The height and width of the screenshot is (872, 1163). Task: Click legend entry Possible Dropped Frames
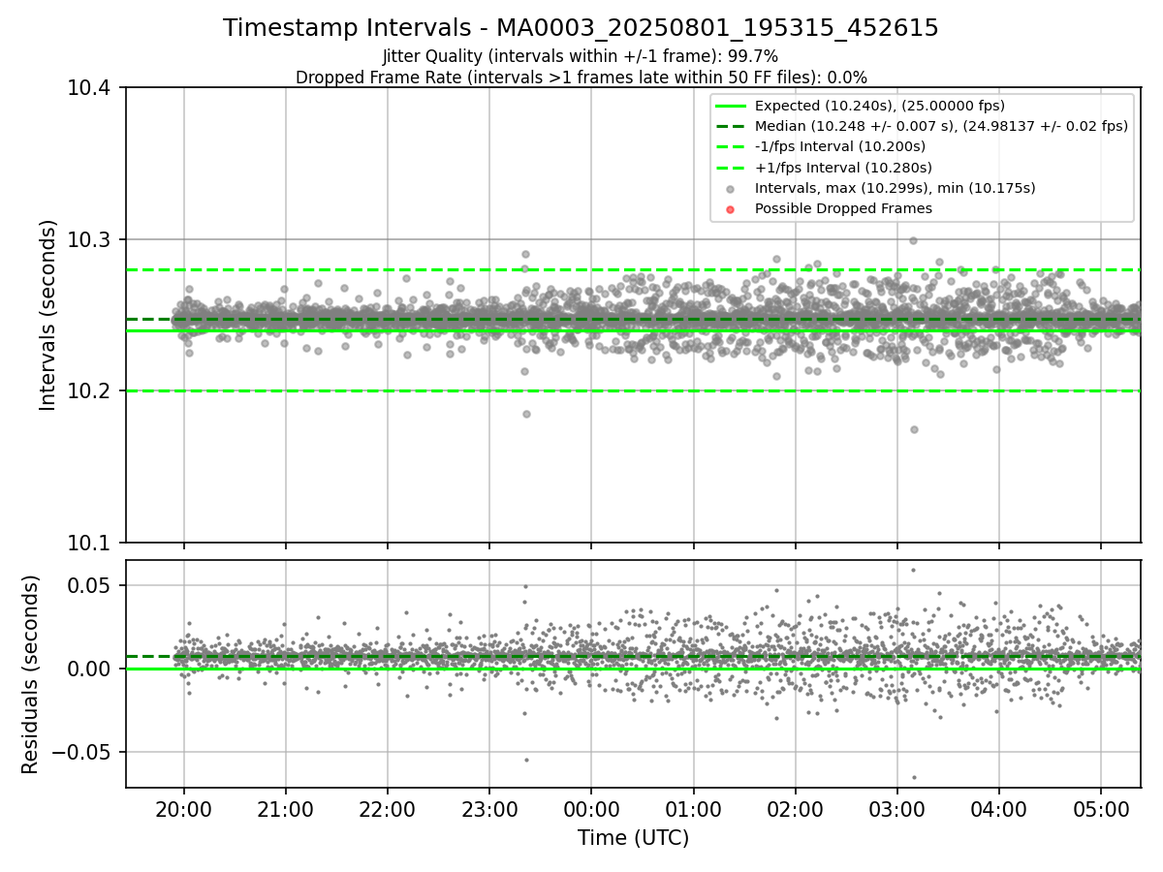pos(843,208)
